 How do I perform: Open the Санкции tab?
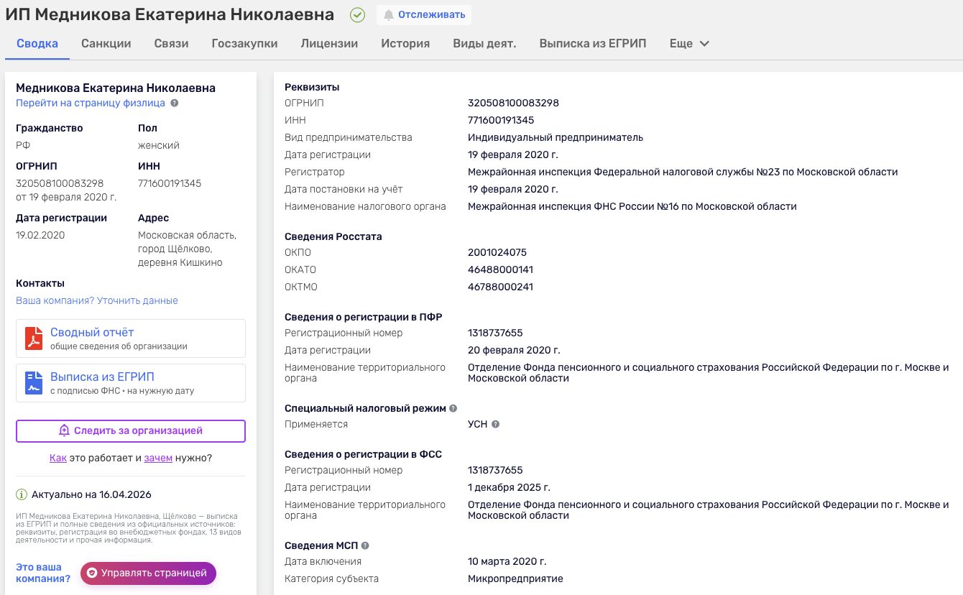tap(106, 43)
